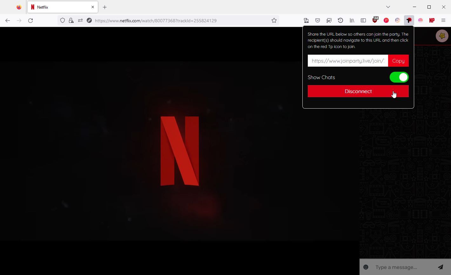451x275 pixels.
Task: Open the uBlock Origin extension showing 34
Action: click(x=375, y=20)
